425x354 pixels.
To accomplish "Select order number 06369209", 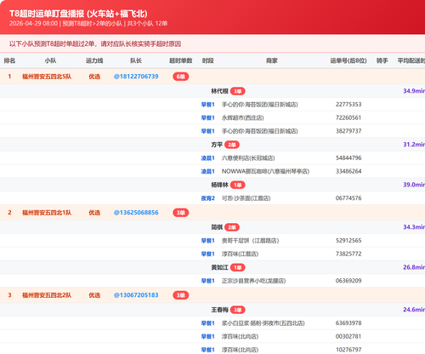I will (x=348, y=281).
